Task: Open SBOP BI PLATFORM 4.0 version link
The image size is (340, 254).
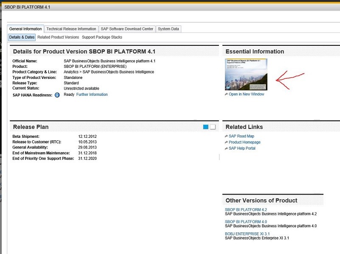Action: (x=246, y=222)
